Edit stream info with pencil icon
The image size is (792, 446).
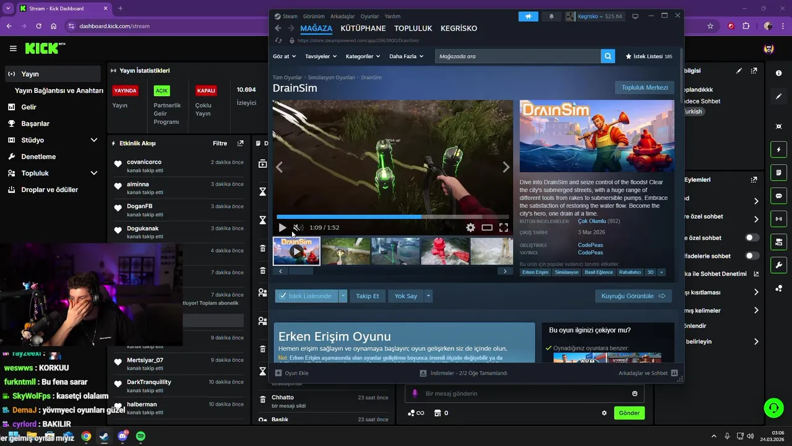(x=739, y=71)
